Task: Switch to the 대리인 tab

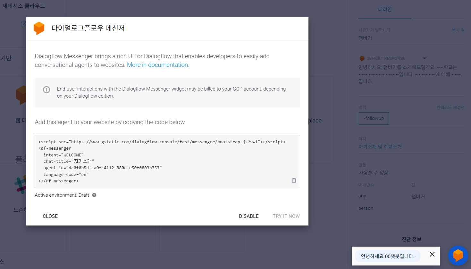Action: pos(385,9)
